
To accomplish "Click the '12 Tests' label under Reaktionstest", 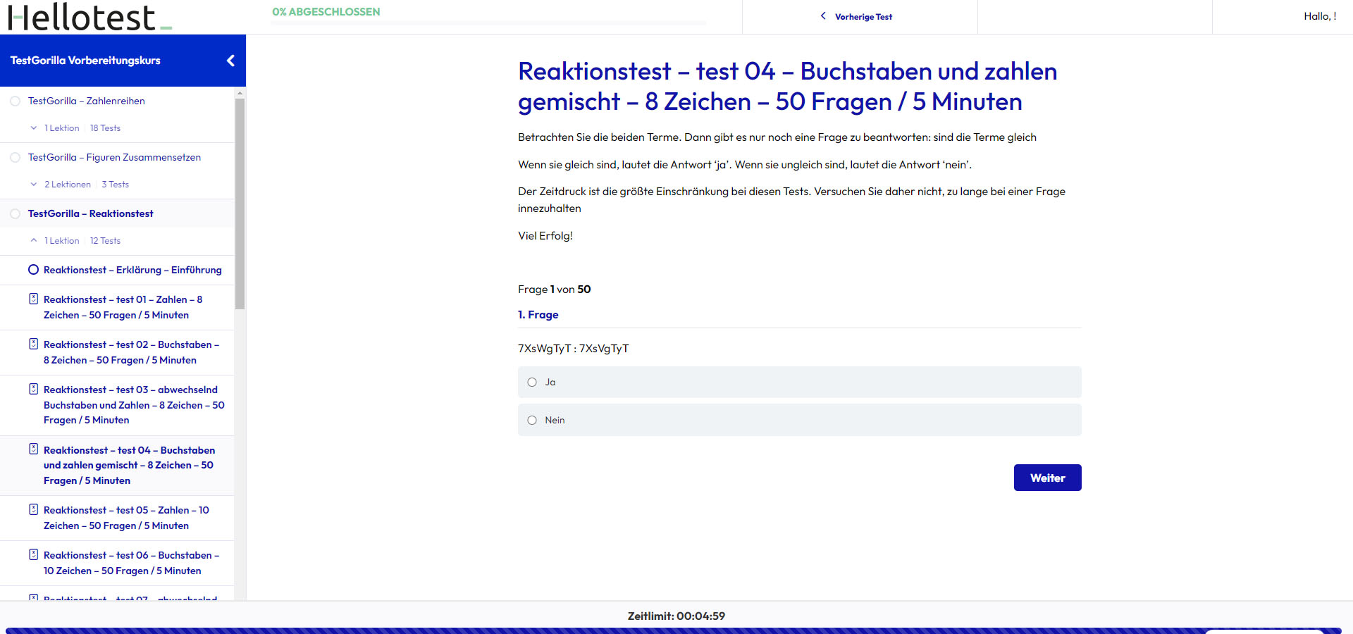I will tap(105, 241).
